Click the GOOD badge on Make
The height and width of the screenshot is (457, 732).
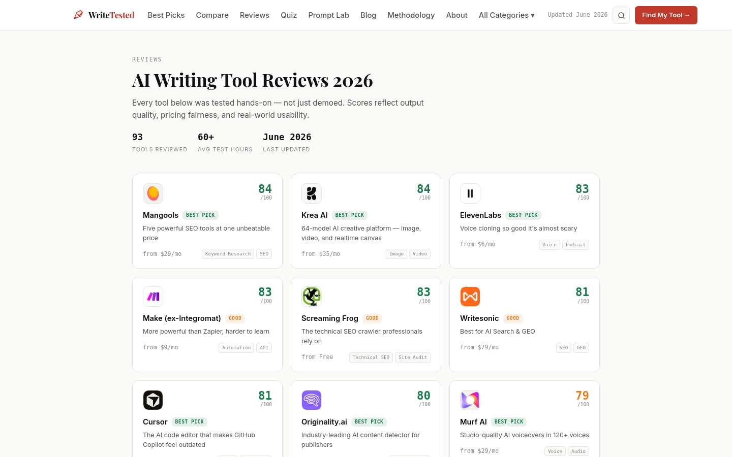[x=235, y=318]
